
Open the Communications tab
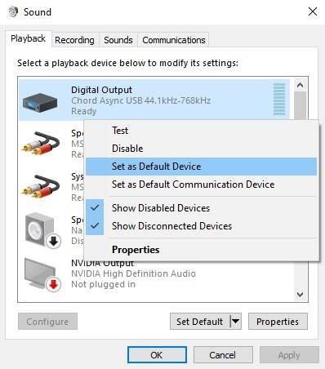click(x=174, y=40)
